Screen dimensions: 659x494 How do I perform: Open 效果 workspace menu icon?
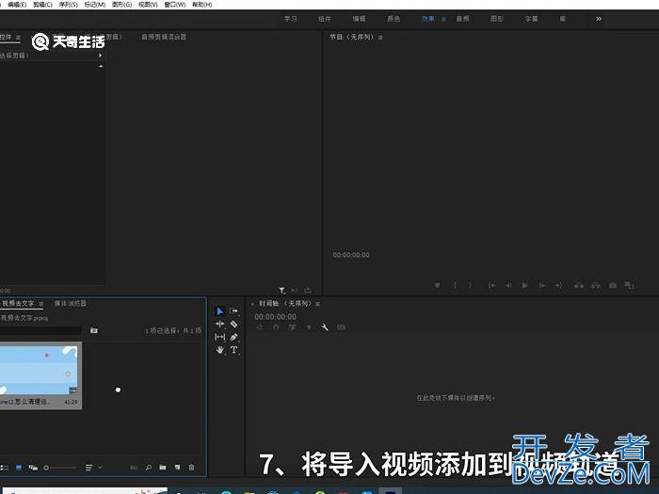(x=443, y=20)
